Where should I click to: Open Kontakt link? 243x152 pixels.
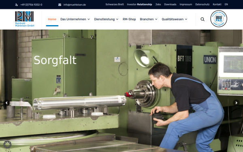pyautogui.click(x=217, y=4)
